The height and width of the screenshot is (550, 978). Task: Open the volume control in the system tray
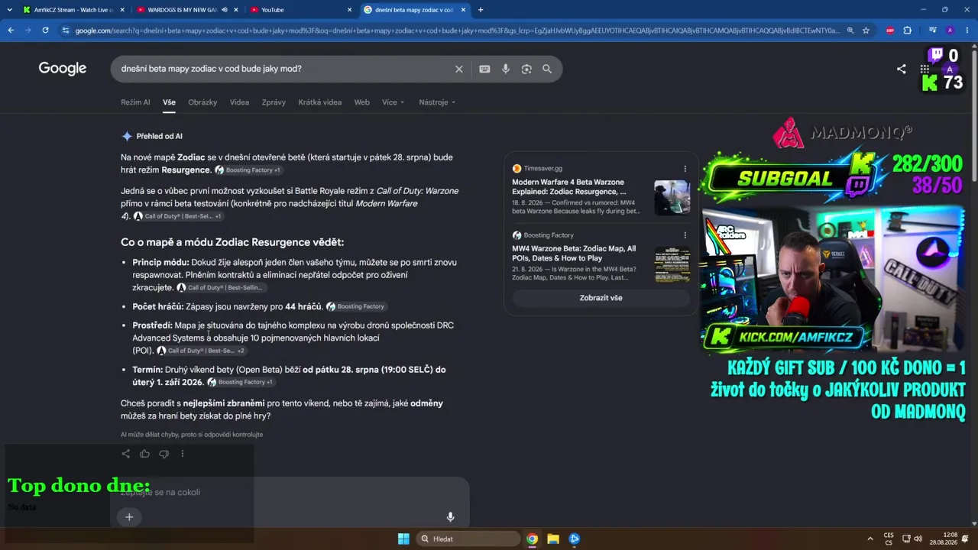(x=918, y=539)
